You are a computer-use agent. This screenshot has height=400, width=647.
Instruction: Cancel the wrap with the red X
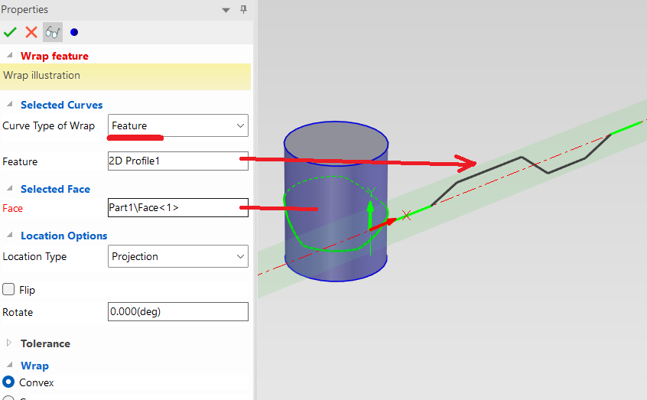[31, 32]
